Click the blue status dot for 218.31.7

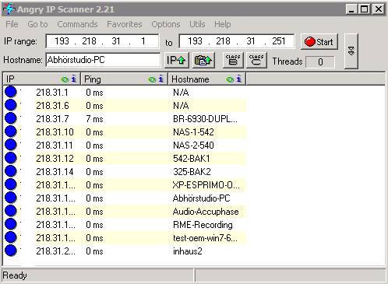(11, 118)
